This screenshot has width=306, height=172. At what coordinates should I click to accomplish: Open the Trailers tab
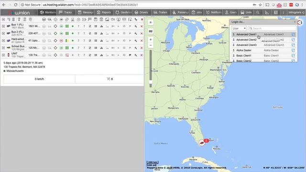161,12
